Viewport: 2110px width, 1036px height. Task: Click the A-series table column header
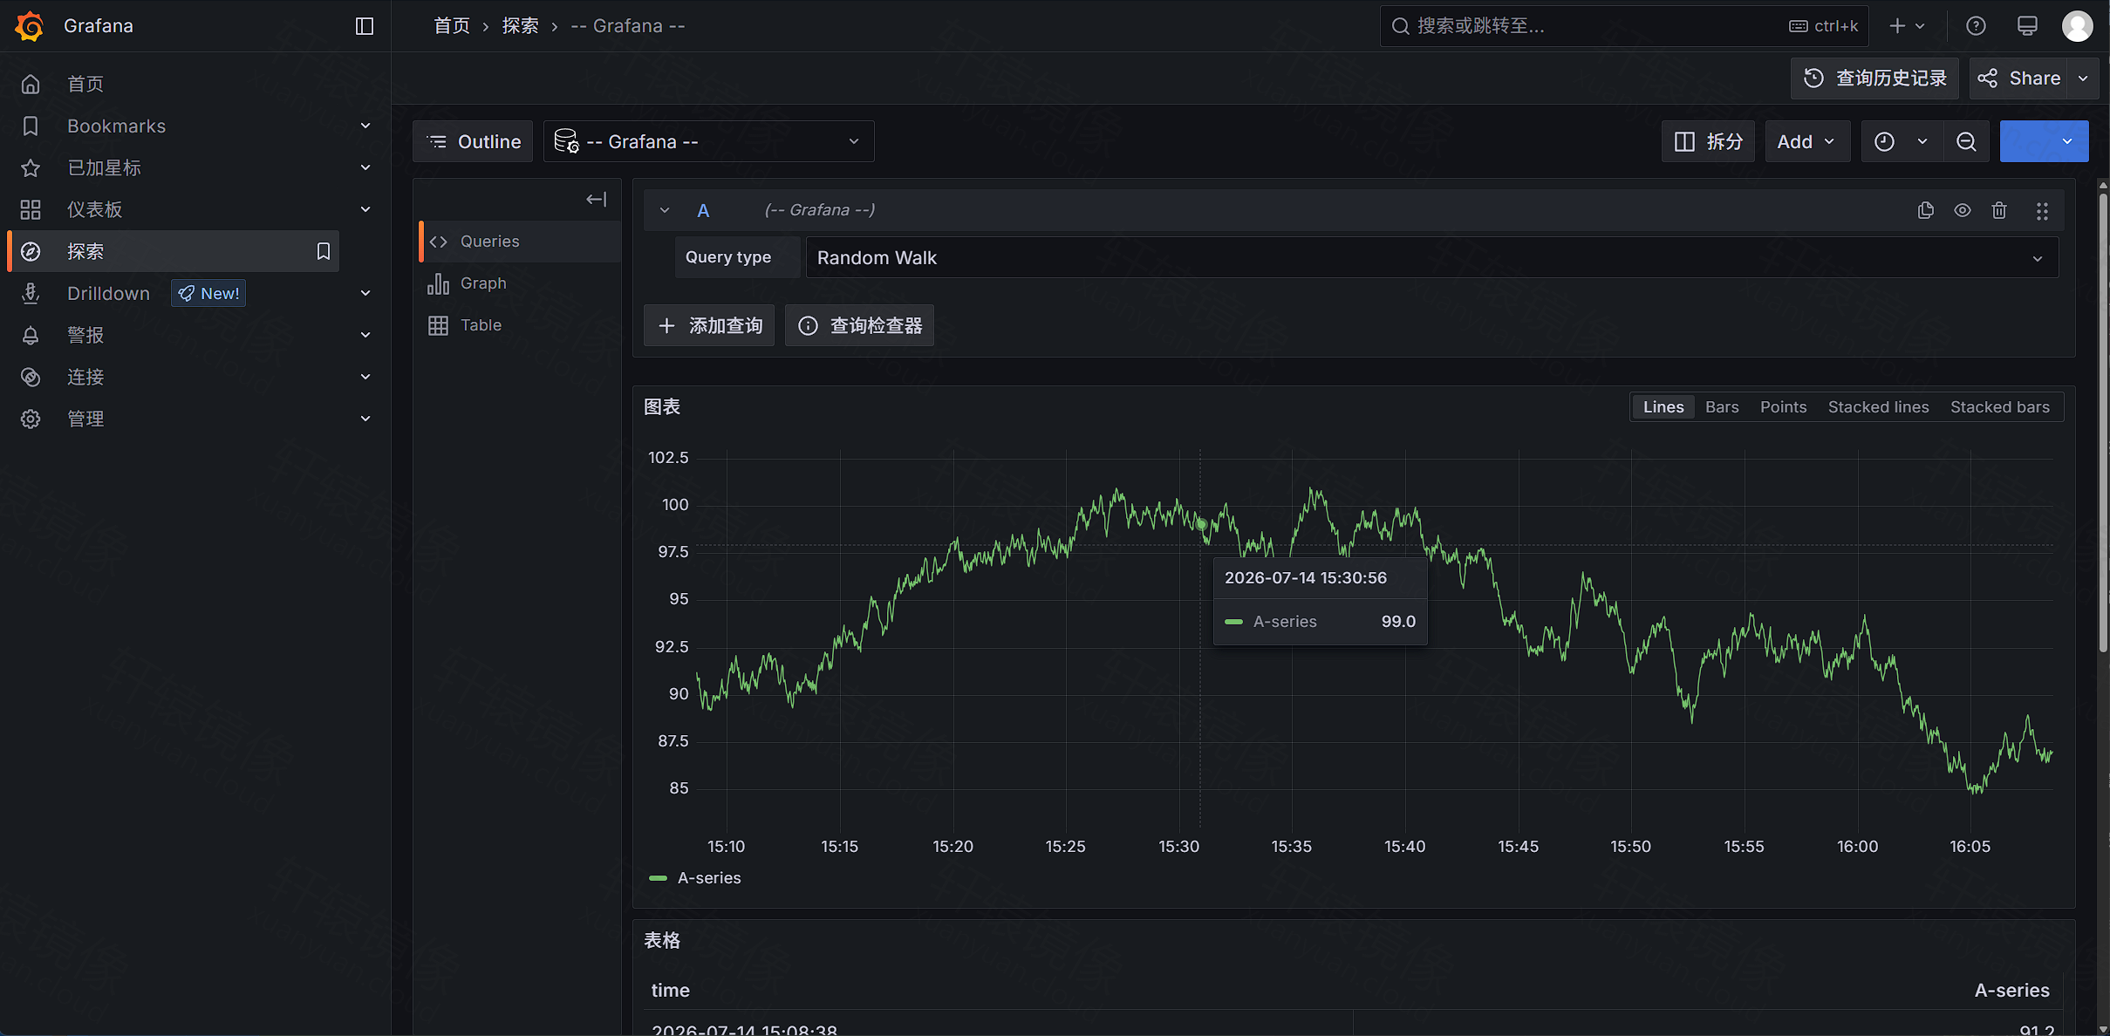[2011, 991]
